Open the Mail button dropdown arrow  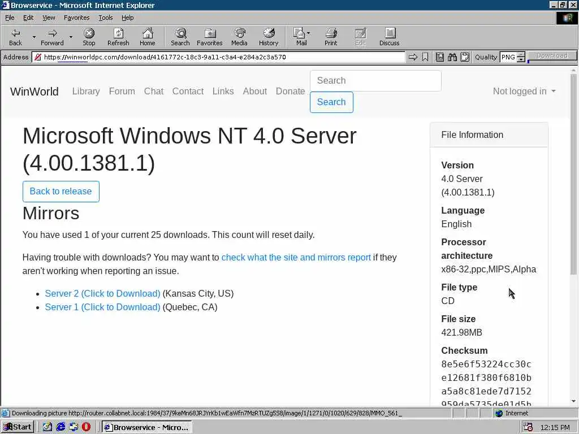[x=308, y=33]
